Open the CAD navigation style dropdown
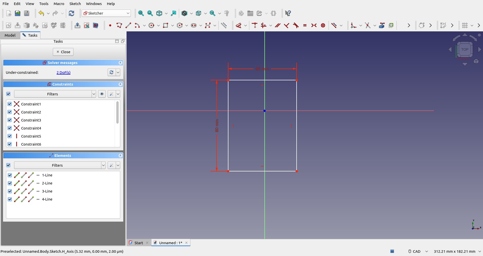This screenshot has width=483, height=256. 426,251
